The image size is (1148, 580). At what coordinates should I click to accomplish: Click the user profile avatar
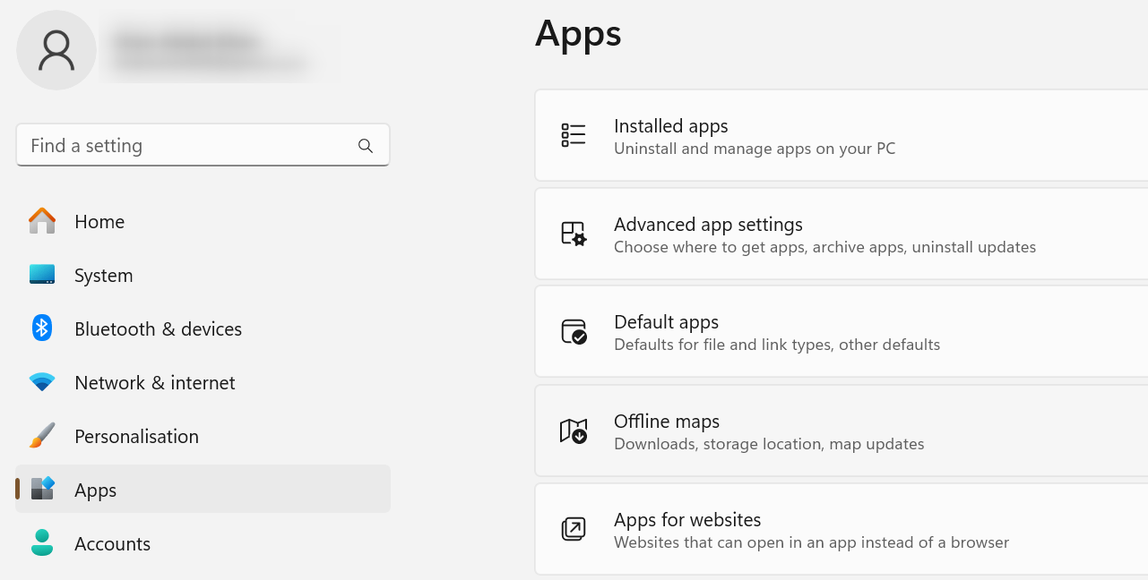point(56,50)
